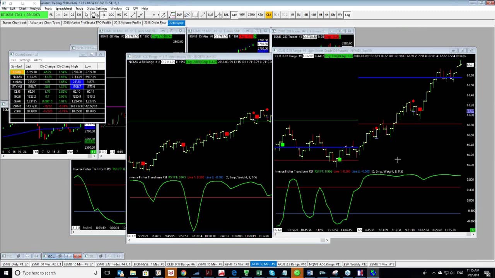Image resolution: width=495 pixels, height=278 pixels.
Task: Open Alerts menu in QuoteBoard window
Action: [38, 60]
